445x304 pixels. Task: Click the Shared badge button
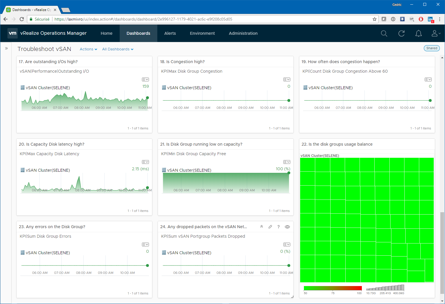point(431,48)
